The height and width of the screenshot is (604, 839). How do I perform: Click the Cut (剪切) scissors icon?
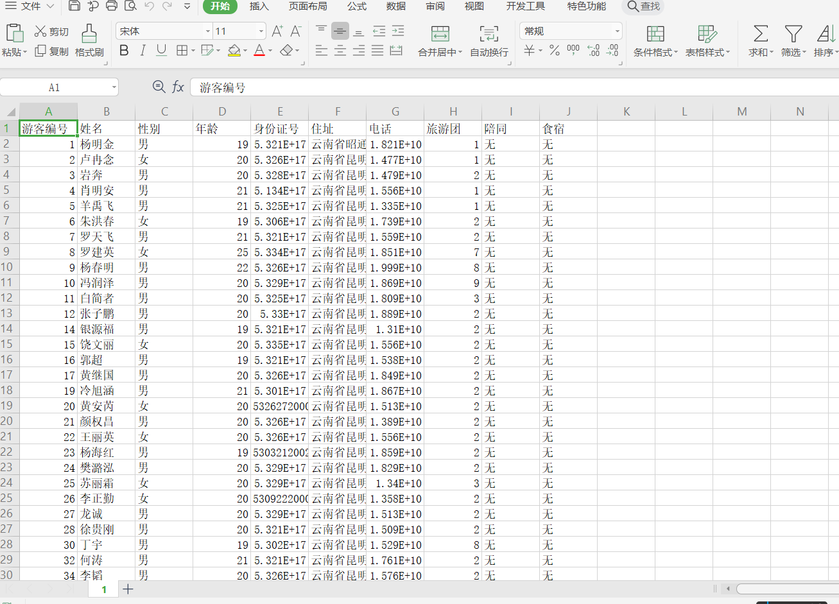(x=40, y=31)
